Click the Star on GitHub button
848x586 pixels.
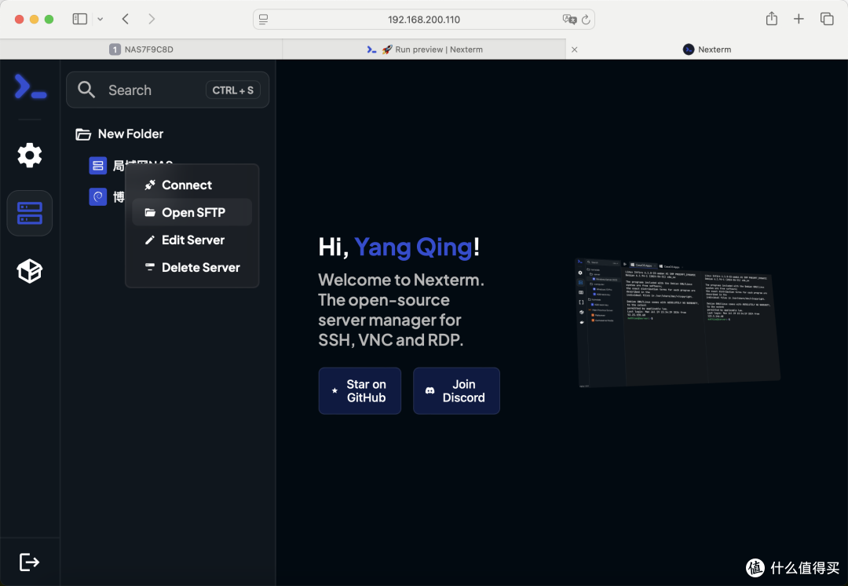360,391
